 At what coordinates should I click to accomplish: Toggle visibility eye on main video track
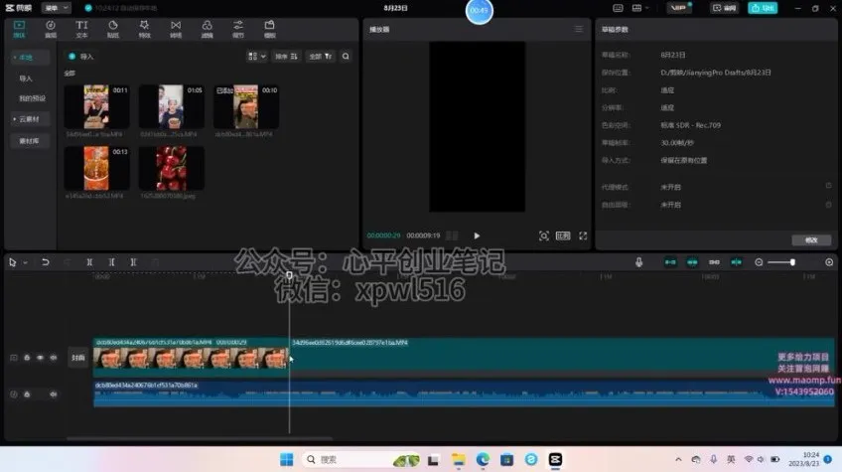click(x=40, y=358)
